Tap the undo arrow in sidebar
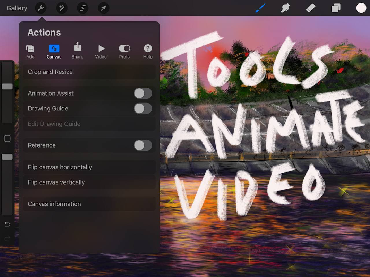 click(7, 224)
